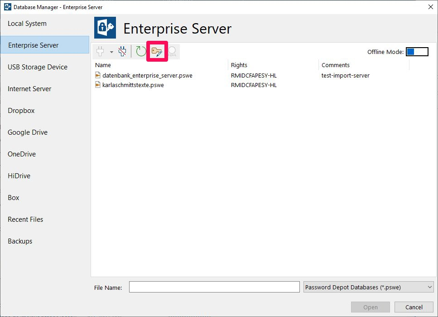Click the highlighted change password key icon
The height and width of the screenshot is (317, 438).
[157, 52]
